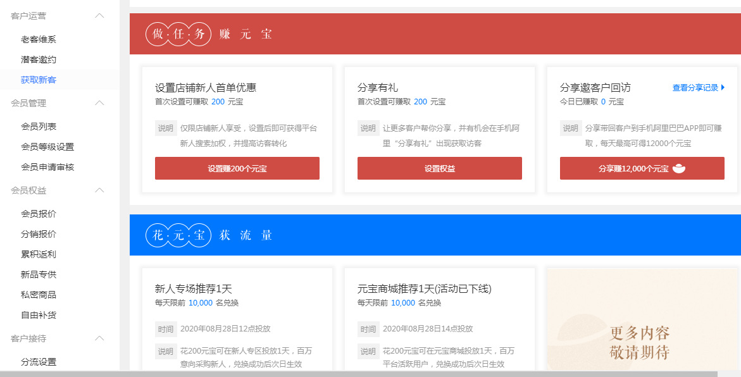Collapse the 客户接待 sidebar section
The width and height of the screenshot is (741, 377).
point(99,338)
